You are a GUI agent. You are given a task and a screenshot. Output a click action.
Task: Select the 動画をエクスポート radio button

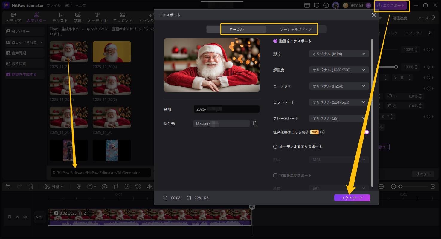click(275, 41)
